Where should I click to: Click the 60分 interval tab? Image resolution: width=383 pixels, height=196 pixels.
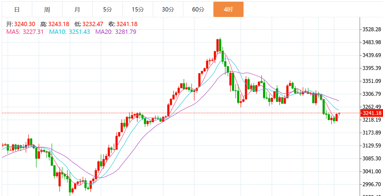(x=198, y=9)
